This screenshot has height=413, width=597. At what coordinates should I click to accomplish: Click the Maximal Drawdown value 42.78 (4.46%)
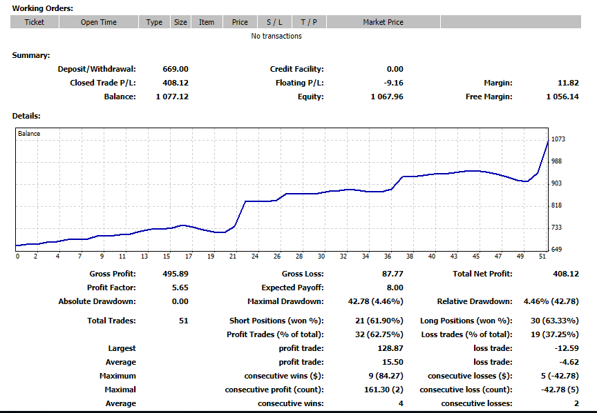[375, 301]
